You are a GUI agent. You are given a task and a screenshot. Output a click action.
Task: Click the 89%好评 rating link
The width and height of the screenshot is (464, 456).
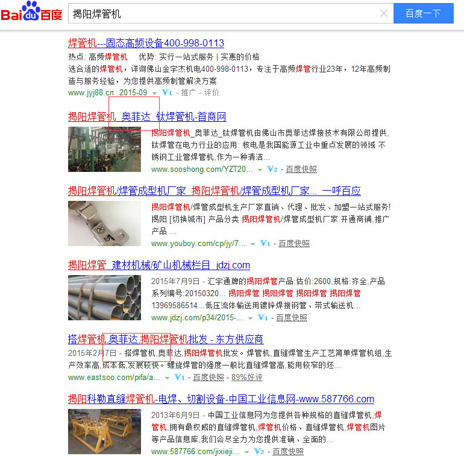pos(247,377)
